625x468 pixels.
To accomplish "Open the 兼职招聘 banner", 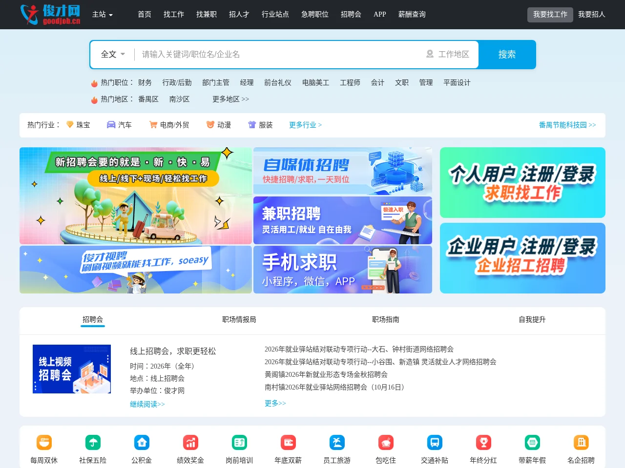I will tap(343, 220).
